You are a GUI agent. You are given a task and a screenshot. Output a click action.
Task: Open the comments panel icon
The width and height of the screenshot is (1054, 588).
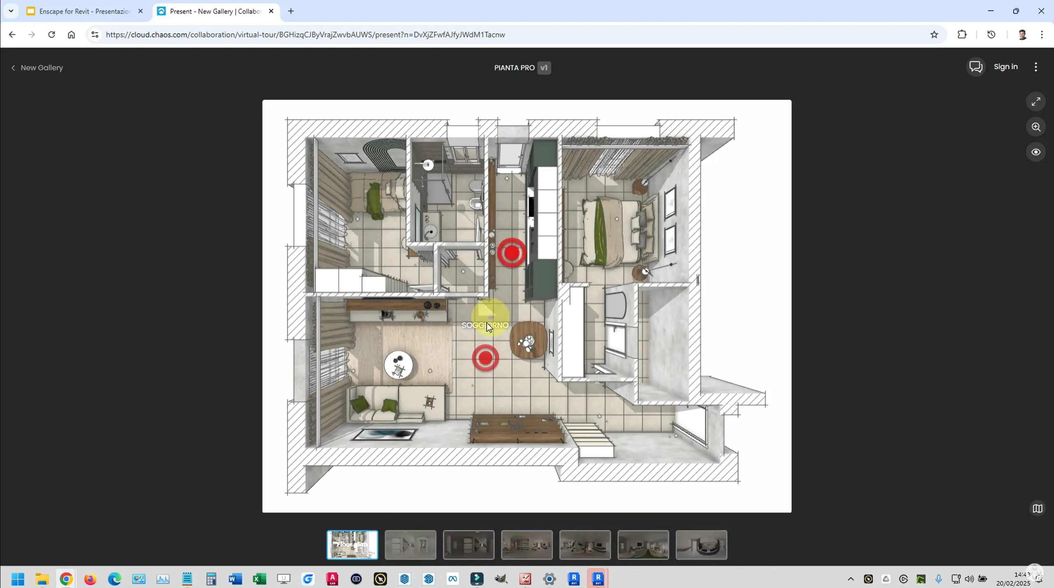(976, 67)
